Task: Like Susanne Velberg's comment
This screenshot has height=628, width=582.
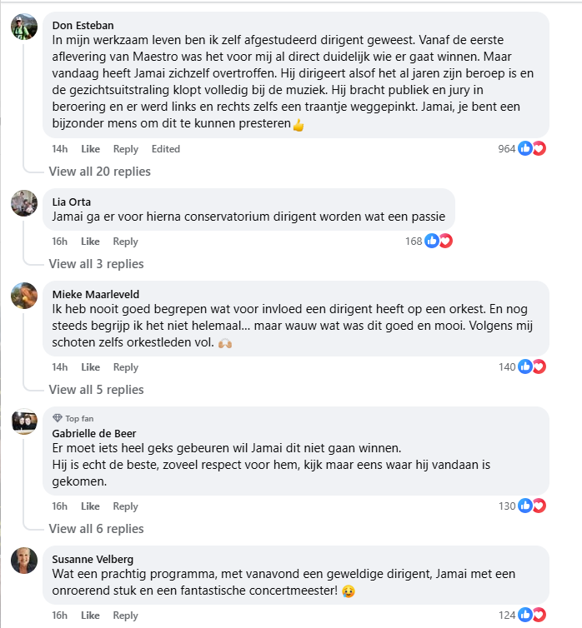Action: pyautogui.click(x=90, y=616)
